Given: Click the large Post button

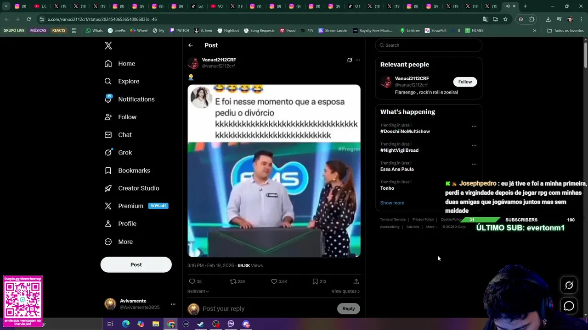Looking at the screenshot, I should point(136,264).
